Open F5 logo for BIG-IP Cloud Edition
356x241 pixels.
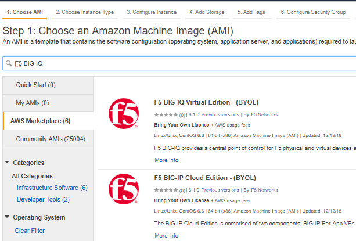[124, 189]
